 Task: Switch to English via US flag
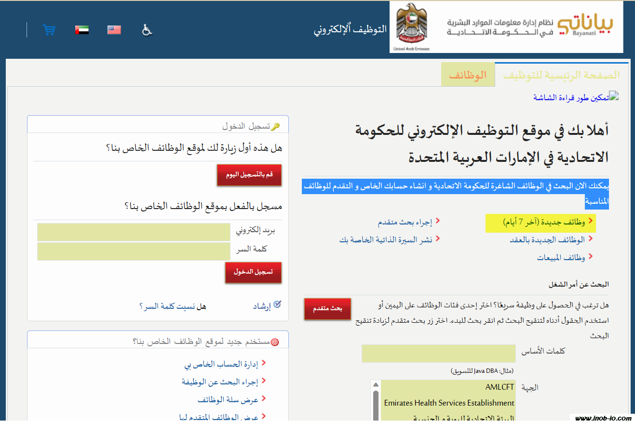[114, 30]
